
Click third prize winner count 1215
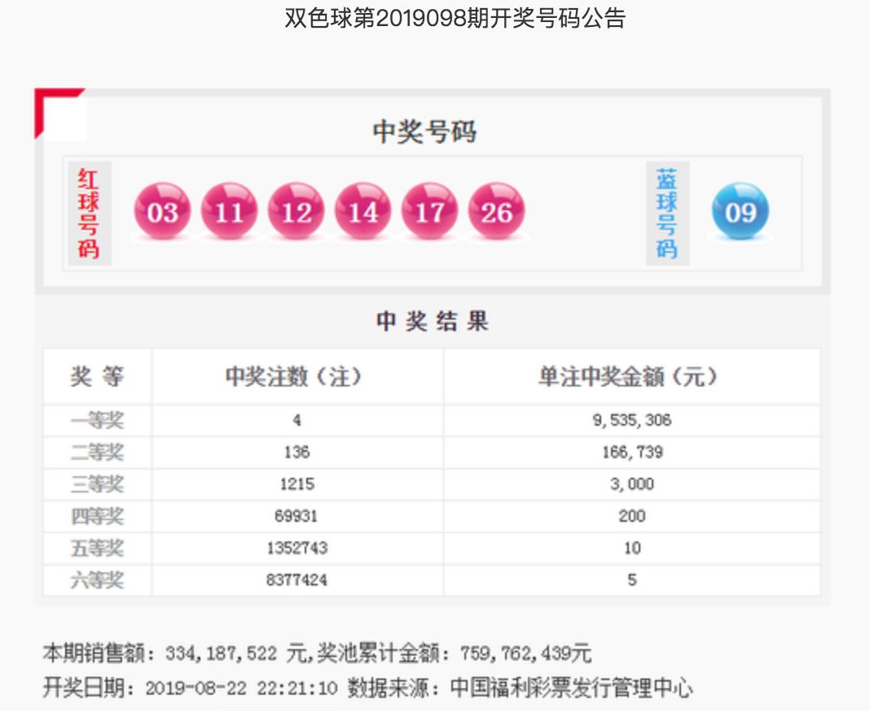[297, 484]
